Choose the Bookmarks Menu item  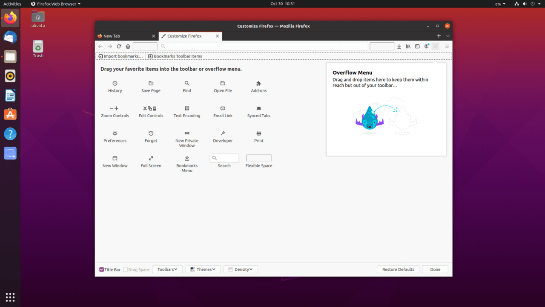(x=187, y=164)
